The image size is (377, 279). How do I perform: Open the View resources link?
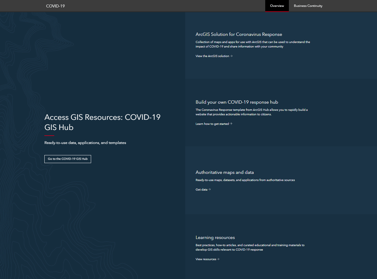(205, 259)
